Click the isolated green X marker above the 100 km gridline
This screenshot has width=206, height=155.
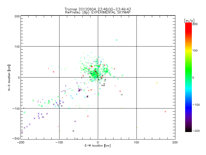tap(117, 40)
